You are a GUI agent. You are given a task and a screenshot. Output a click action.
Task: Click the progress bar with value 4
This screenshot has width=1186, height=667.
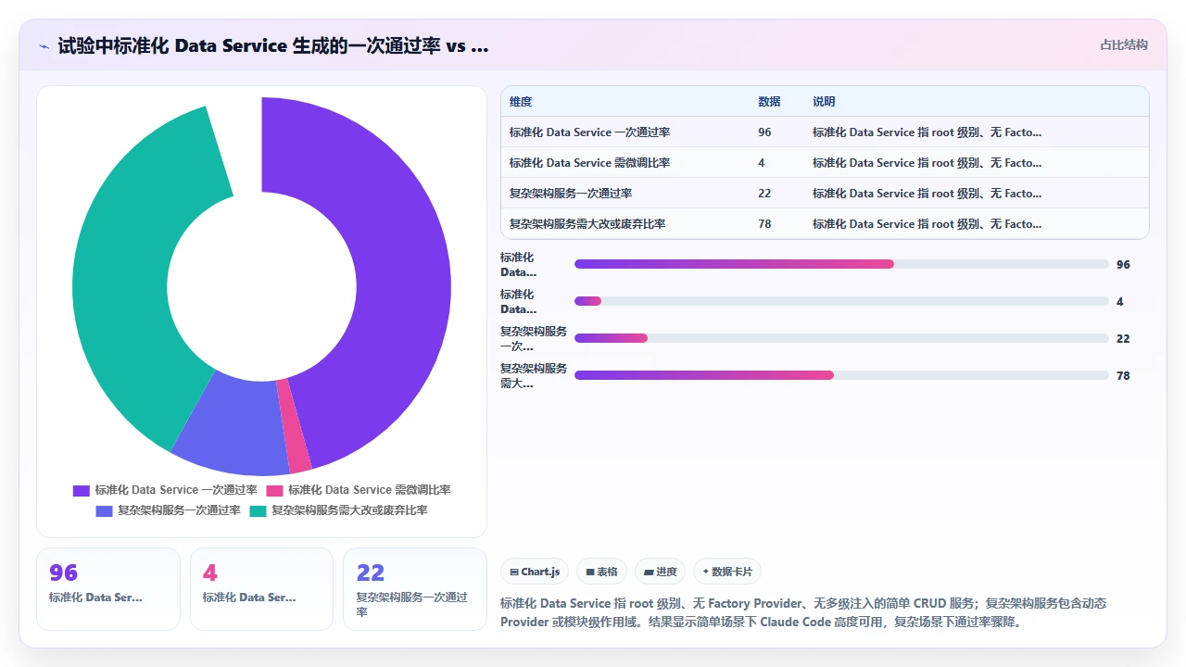coord(841,301)
